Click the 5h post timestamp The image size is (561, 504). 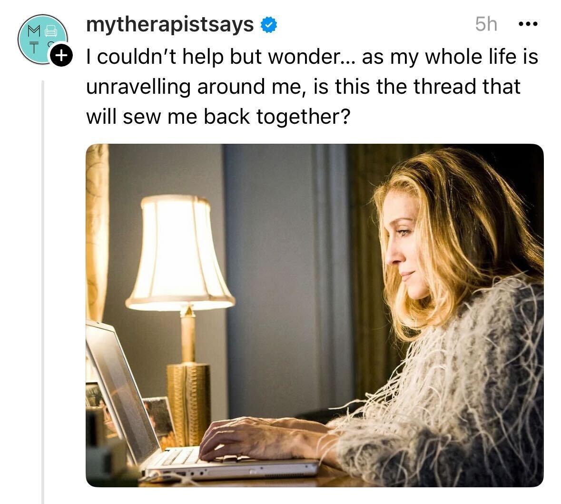click(x=486, y=24)
